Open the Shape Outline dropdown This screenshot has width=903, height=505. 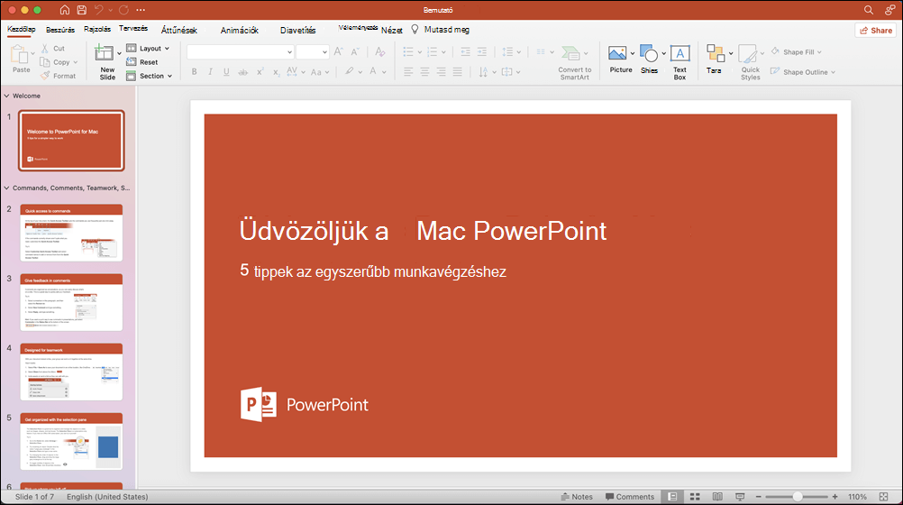coord(803,72)
